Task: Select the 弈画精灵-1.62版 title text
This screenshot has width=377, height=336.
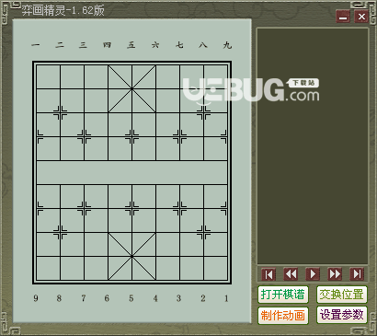Action: (x=63, y=10)
